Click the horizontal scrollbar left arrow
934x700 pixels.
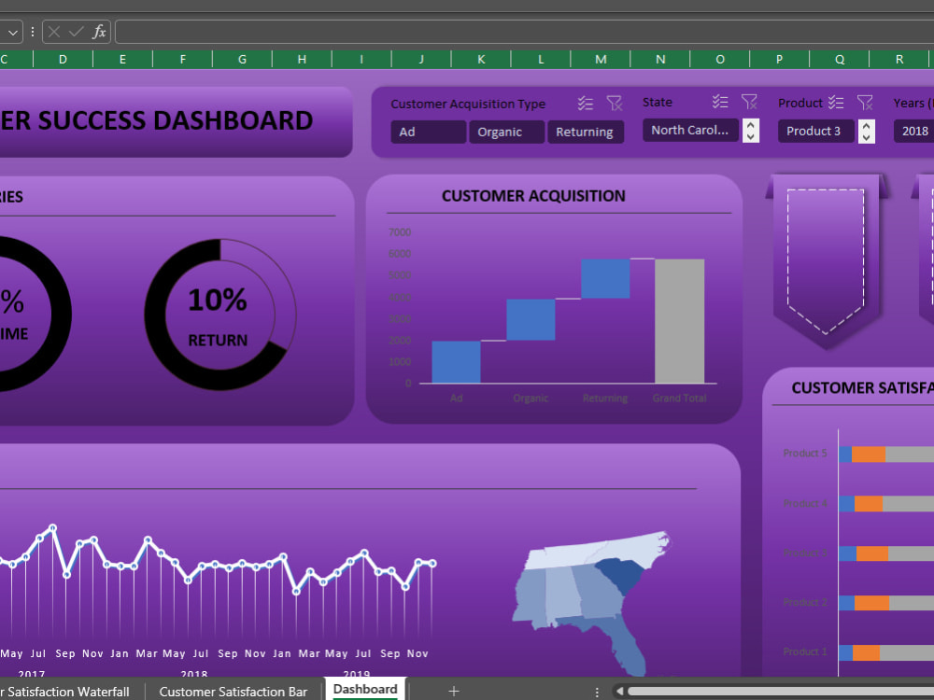coord(619,691)
